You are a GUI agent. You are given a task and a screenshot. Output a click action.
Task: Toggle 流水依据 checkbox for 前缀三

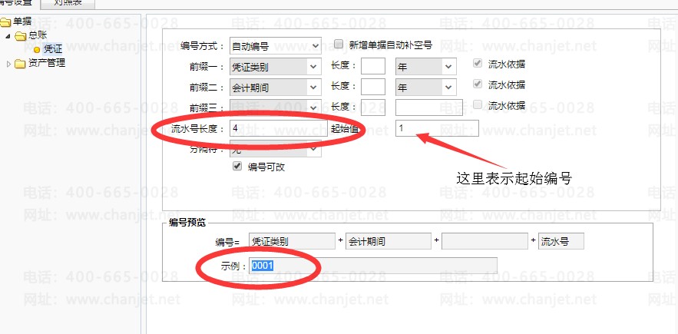pyautogui.click(x=478, y=104)
